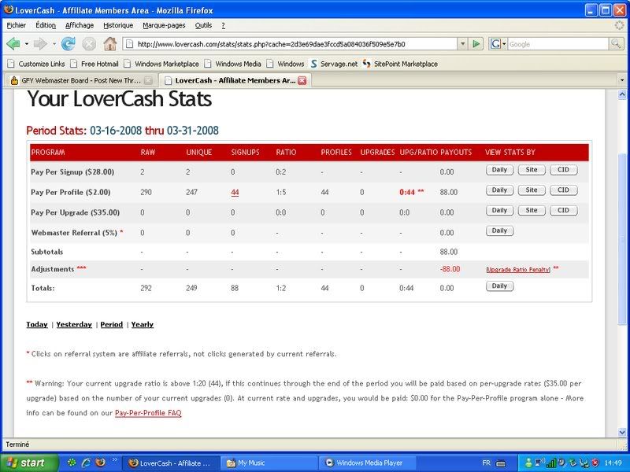
Task: Open the Historique menu
Action: coord(118,25)
